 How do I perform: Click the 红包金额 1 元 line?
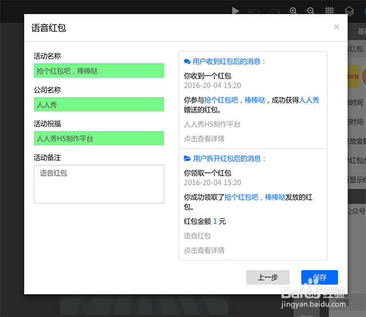point(205,221)
